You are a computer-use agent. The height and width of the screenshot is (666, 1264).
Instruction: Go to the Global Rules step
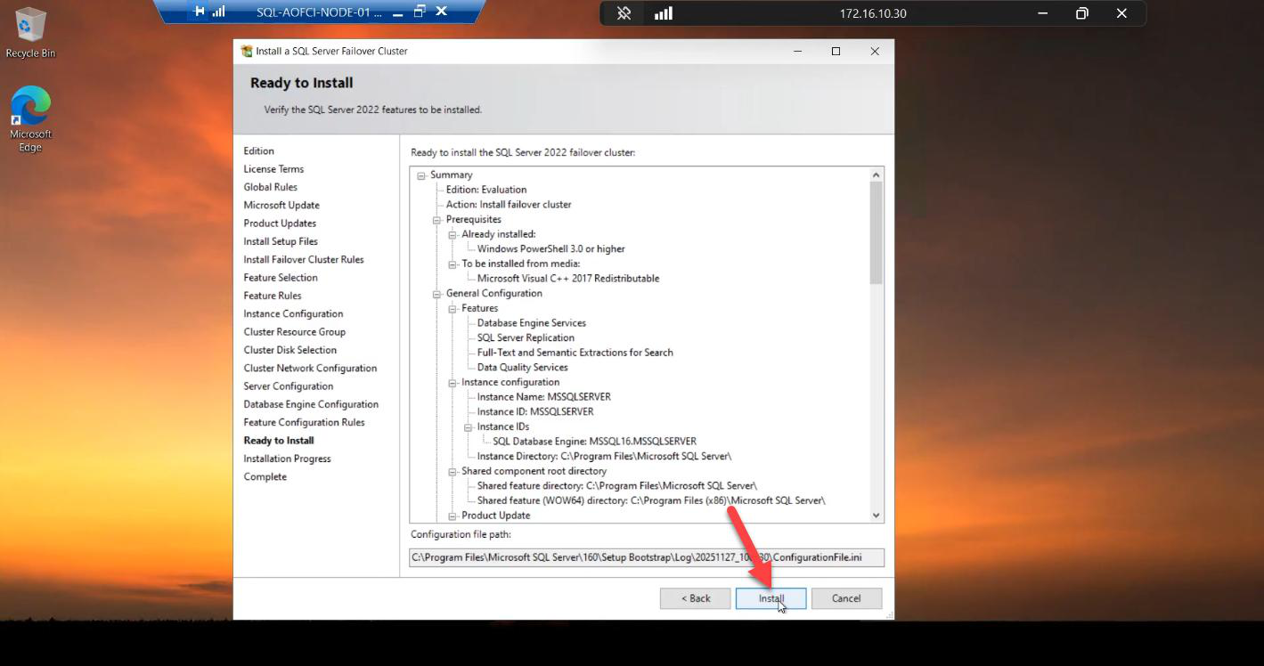pyautogui.click(x=271, y=187)
